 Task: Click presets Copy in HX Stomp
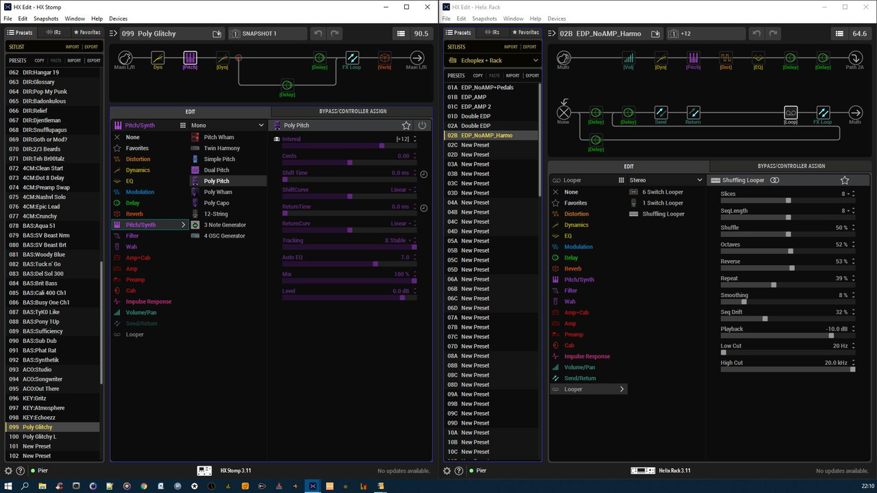[40, 60]
